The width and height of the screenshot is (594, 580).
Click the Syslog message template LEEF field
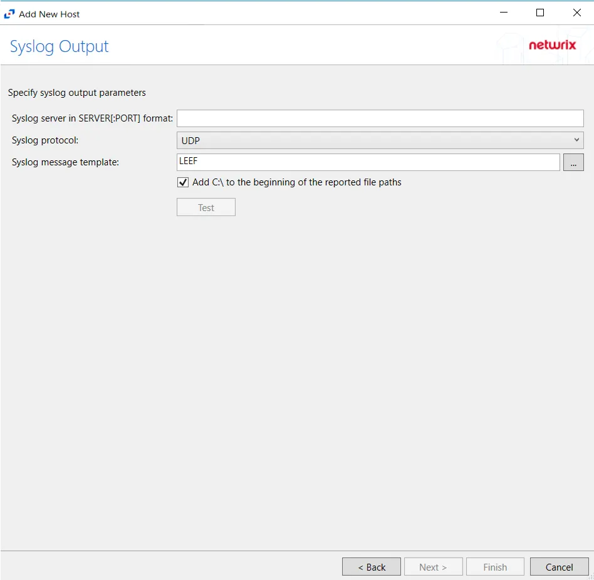coord(368,162)
